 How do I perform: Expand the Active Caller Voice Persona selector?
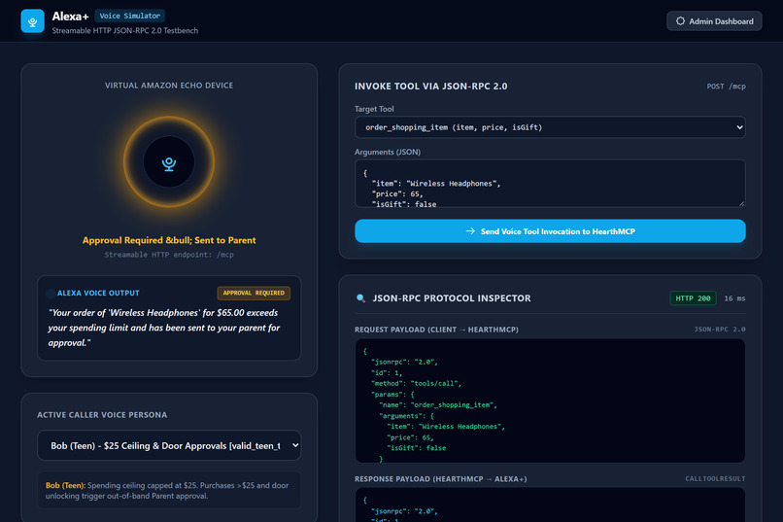point(169,445)
